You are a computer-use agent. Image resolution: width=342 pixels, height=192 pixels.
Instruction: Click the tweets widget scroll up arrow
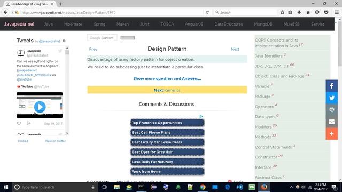pos(67,48)
